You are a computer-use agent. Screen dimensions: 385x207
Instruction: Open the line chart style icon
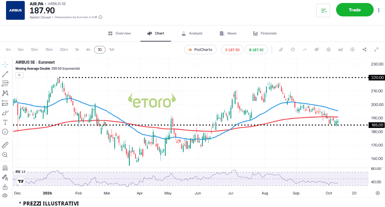305,50
